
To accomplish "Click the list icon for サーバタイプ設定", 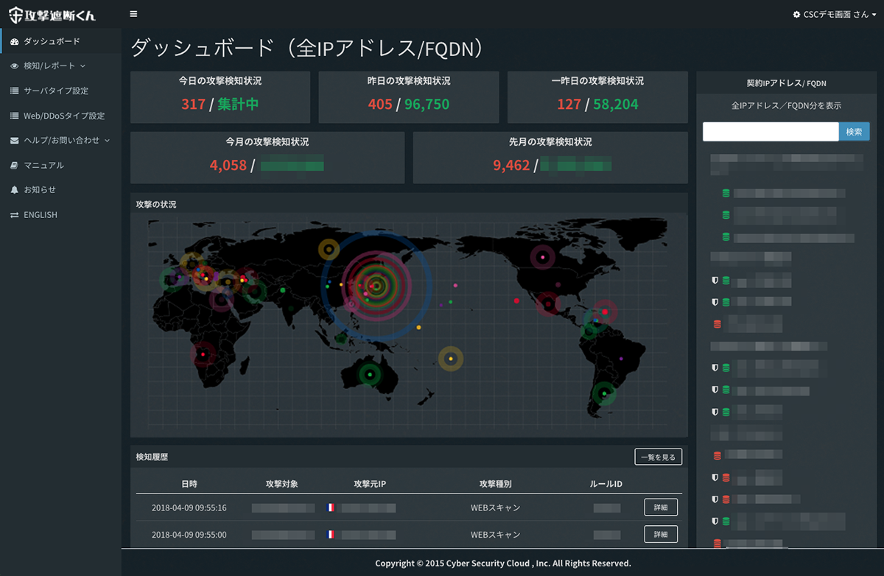I will (15, 91).
